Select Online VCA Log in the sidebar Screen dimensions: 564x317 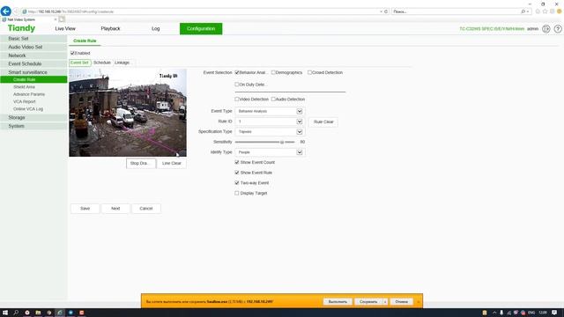coord(28,109)
